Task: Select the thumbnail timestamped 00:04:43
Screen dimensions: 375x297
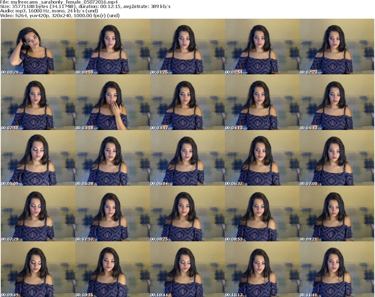Action: click(x=337, y=102)
